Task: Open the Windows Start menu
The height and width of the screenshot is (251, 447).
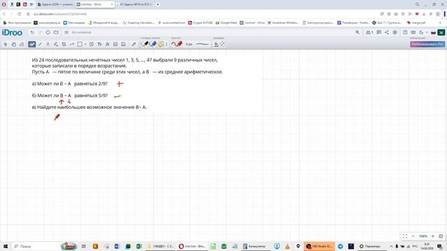Action: pos(5,246)
